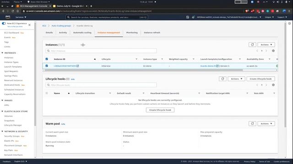Open the CloudShell icon in the header
The width and height of the screenshot is (293, 164).
click(187, 17)
